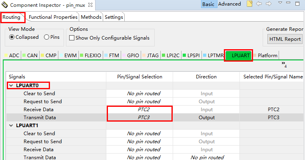Click the green LPSPI tab color marker
This screenshot has height=160, width=305.
pos(185,56)
